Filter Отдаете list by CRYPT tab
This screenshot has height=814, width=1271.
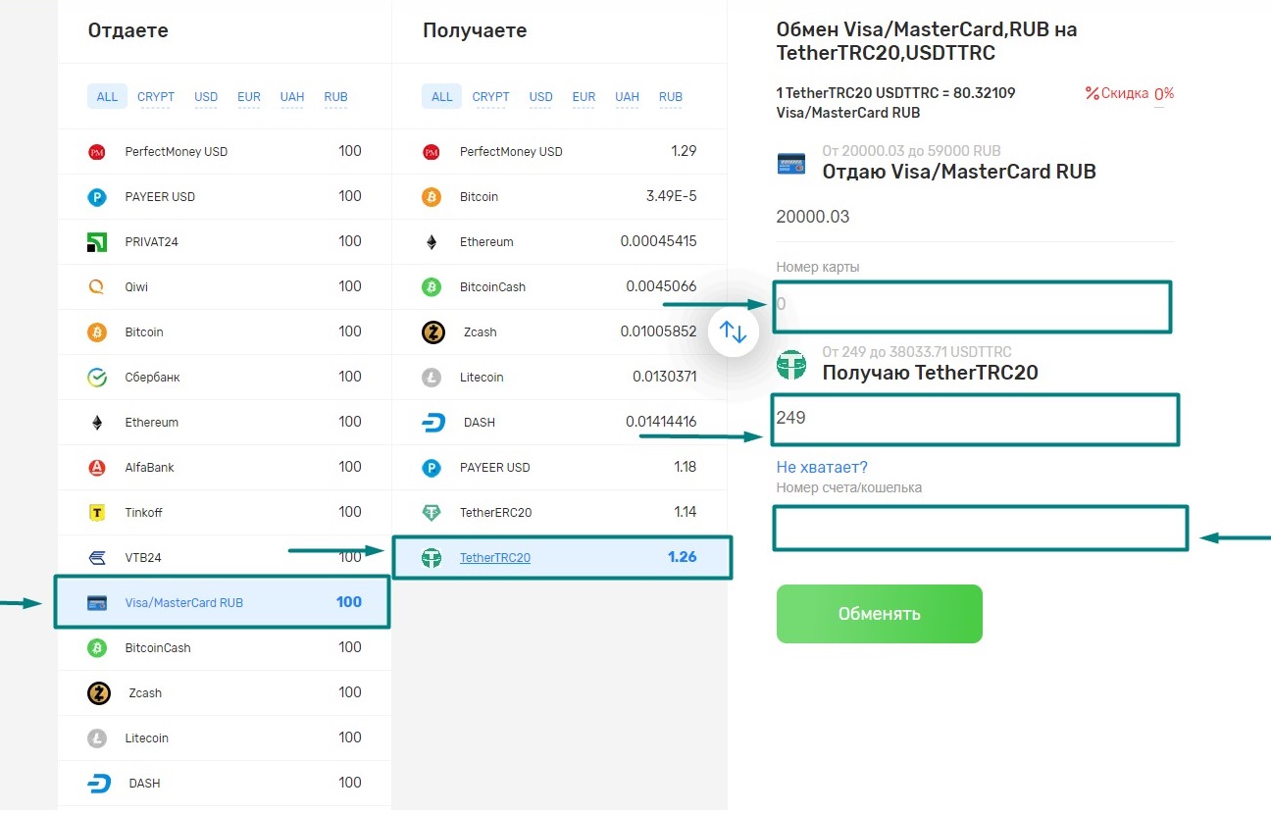point(156,97)
